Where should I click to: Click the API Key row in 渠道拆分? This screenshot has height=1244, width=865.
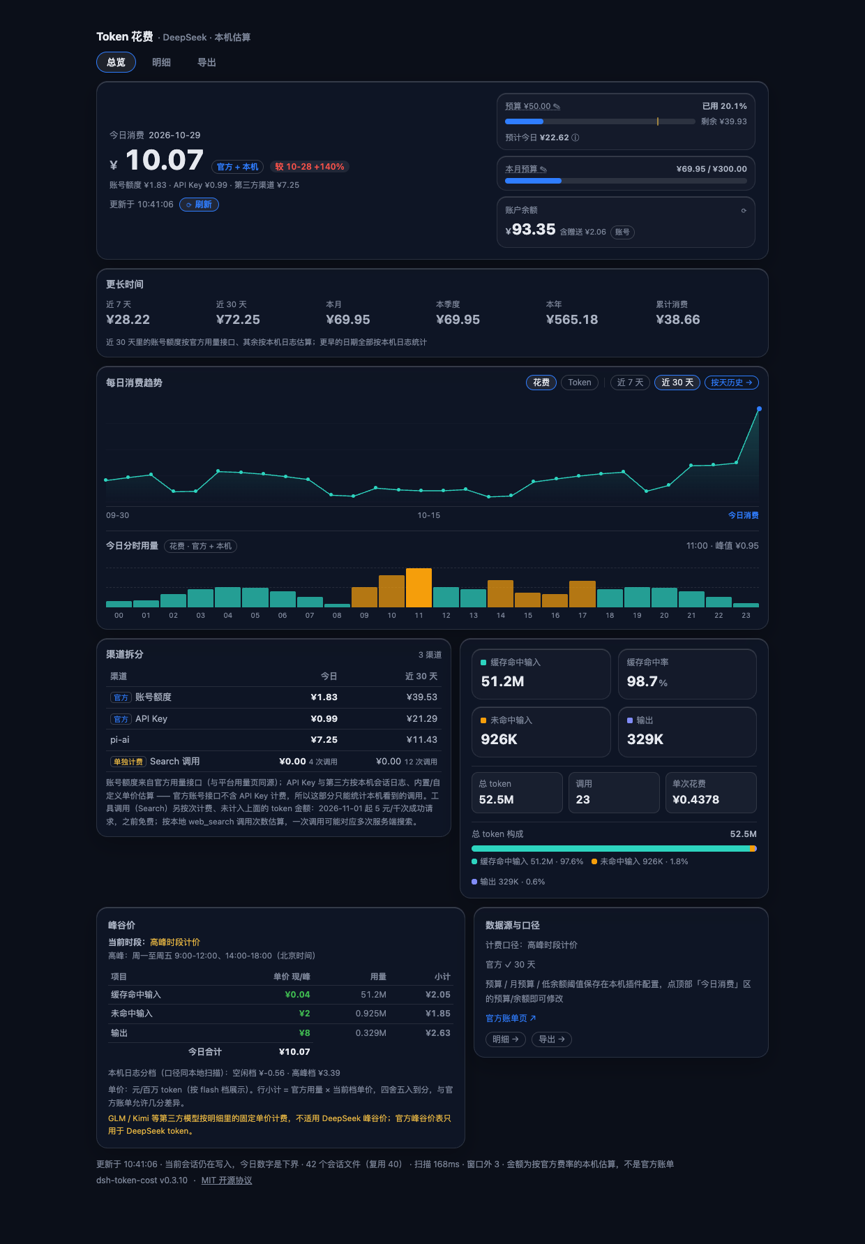click(273, 719)
